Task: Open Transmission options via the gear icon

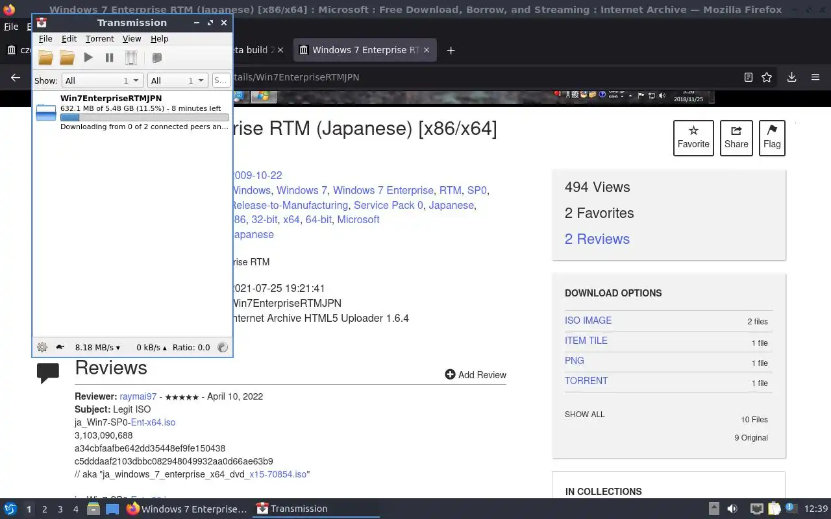Action: [42, 347]
